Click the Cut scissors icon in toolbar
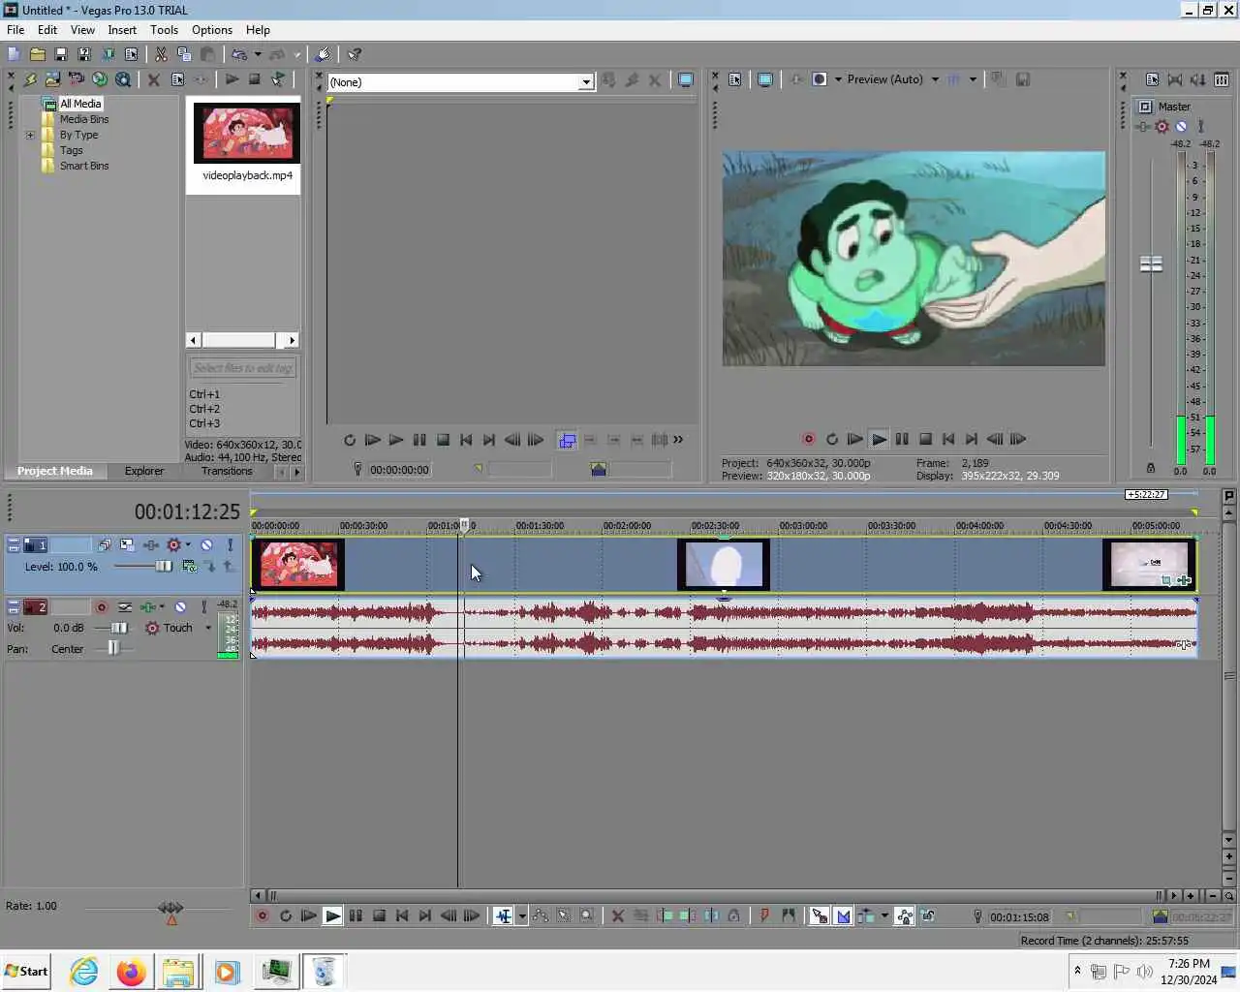Image resolution: width=1240 pixels, height=992 pixels. tap(161, 54)
